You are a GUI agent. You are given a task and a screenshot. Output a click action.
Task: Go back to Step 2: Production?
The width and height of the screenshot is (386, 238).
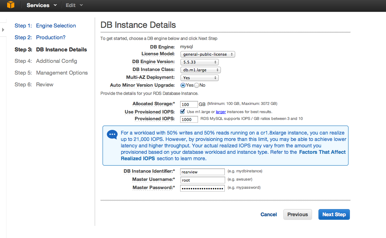tap(40, 37)
